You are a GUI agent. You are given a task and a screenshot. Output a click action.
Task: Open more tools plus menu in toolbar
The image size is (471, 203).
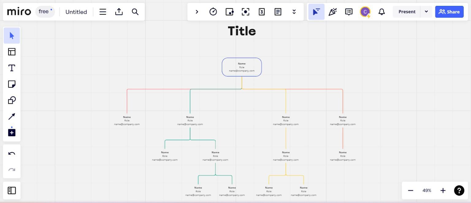pos(12,133)
